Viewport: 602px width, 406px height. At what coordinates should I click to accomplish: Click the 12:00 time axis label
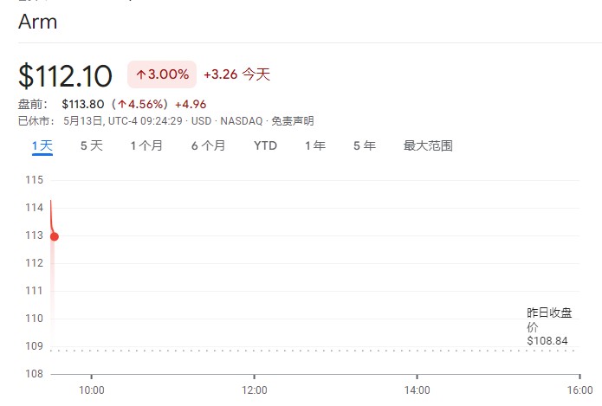tap(254, 390)
